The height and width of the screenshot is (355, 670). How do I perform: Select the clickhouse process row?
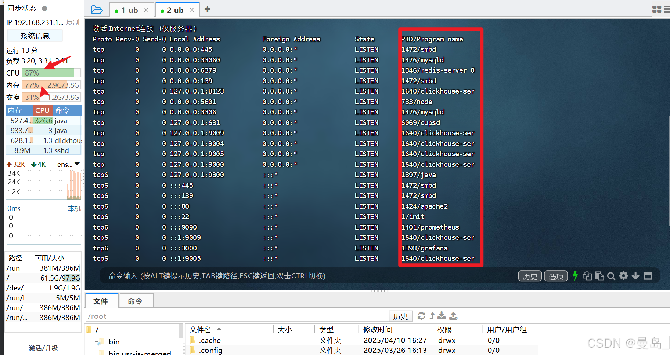point(44,140)
